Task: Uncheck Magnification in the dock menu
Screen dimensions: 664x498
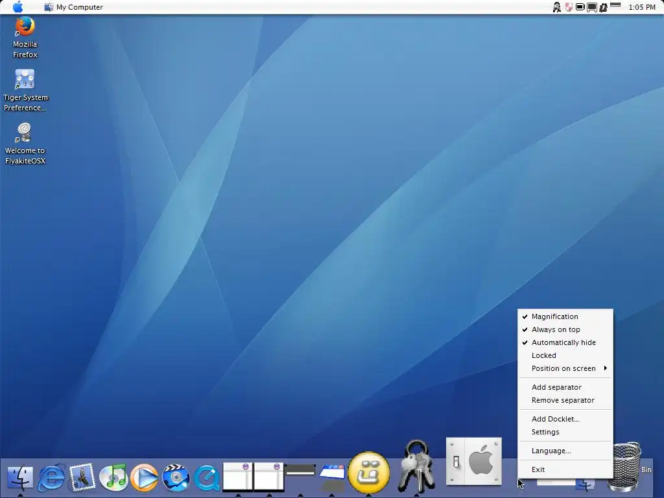Action: tap(565, 316)
